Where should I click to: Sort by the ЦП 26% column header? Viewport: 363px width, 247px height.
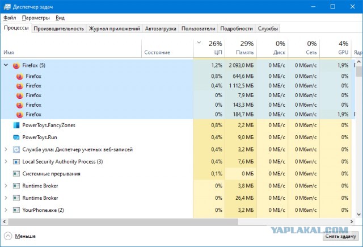pyautogui.click(x=209, y=49)
